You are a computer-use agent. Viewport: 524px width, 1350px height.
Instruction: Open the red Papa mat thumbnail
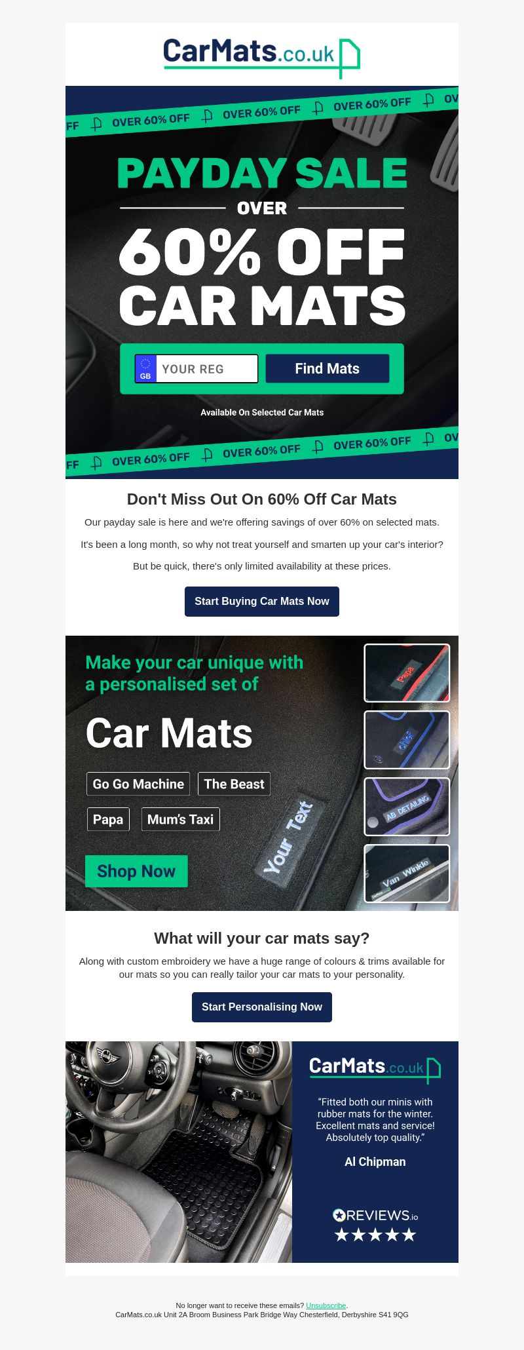click(x=407, y=673)
